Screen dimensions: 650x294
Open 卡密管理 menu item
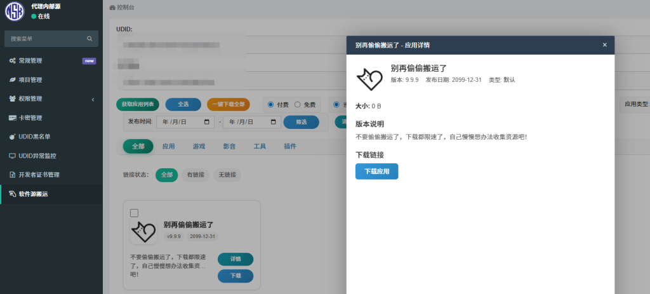(x=51, y=117)
